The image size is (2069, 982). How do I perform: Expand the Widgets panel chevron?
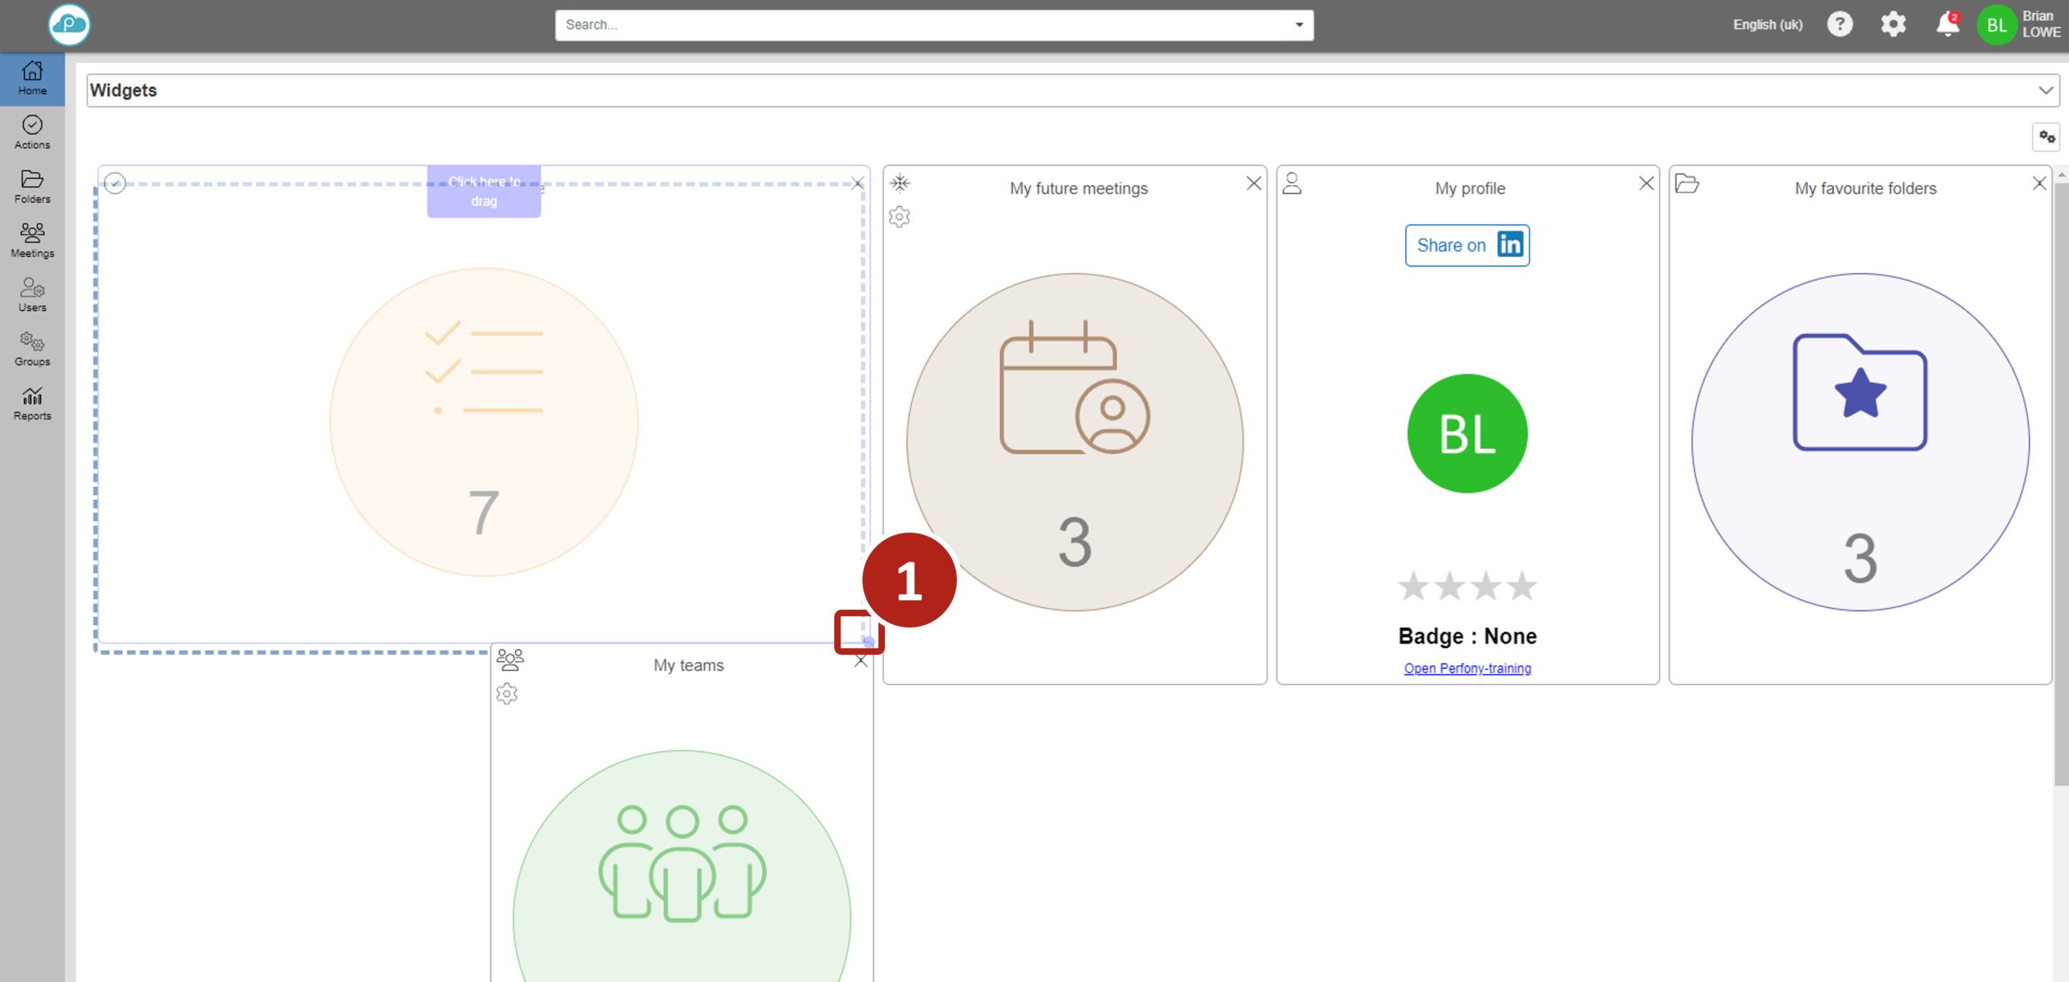point(2045,91)
